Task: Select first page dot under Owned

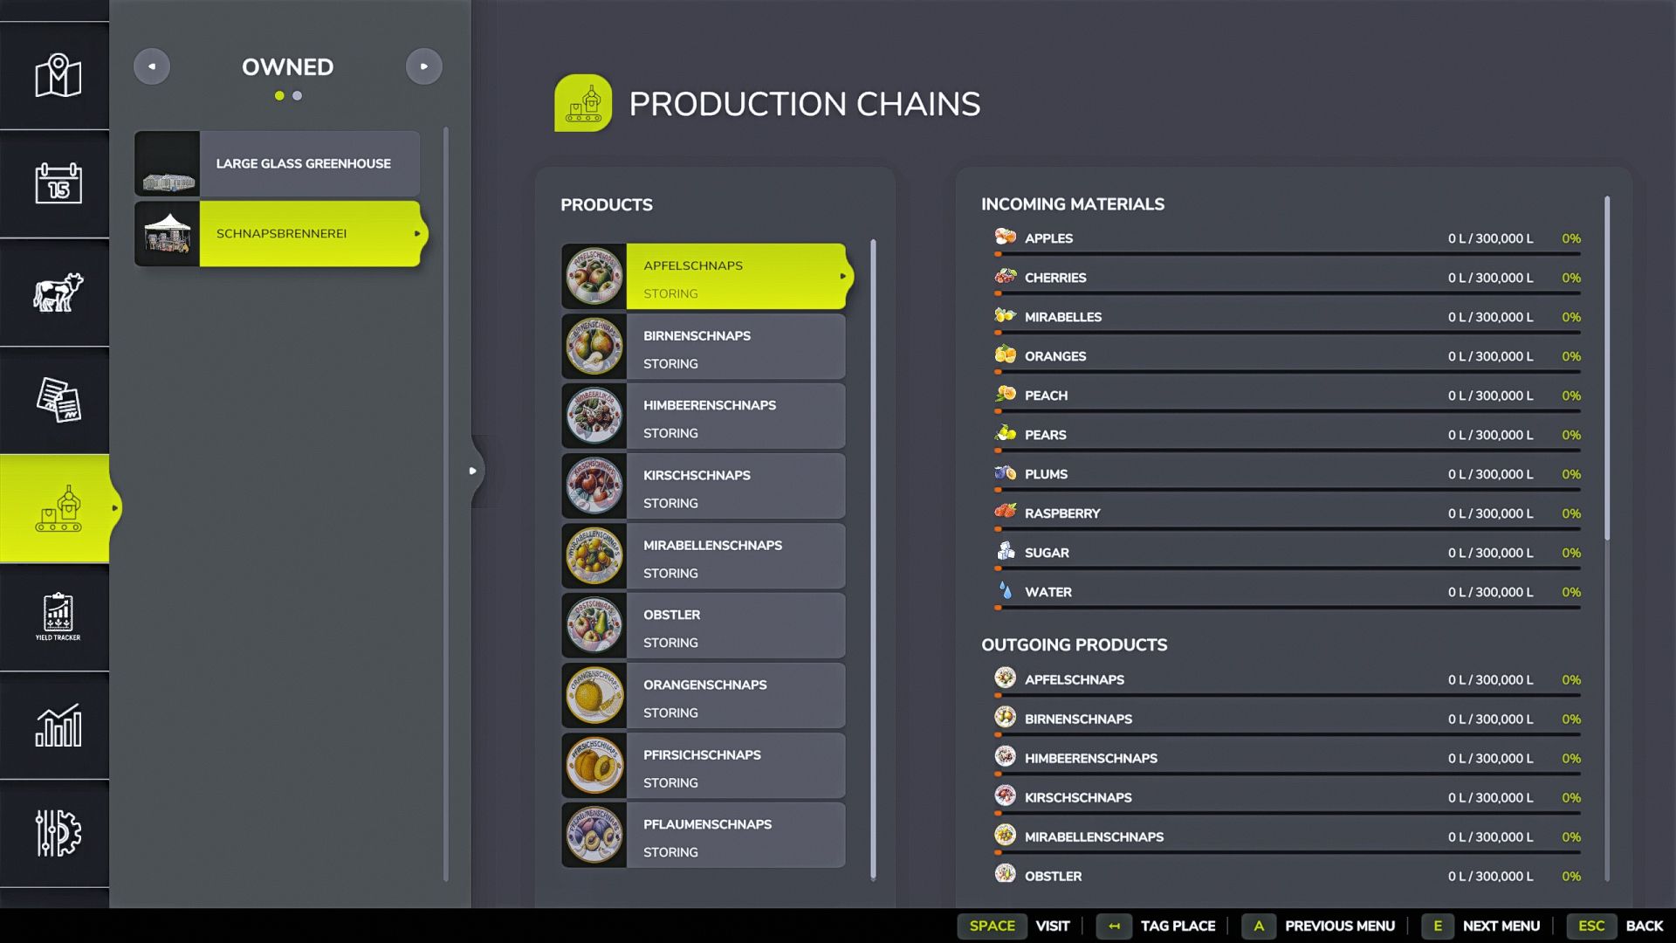Action: pos(279,96)
